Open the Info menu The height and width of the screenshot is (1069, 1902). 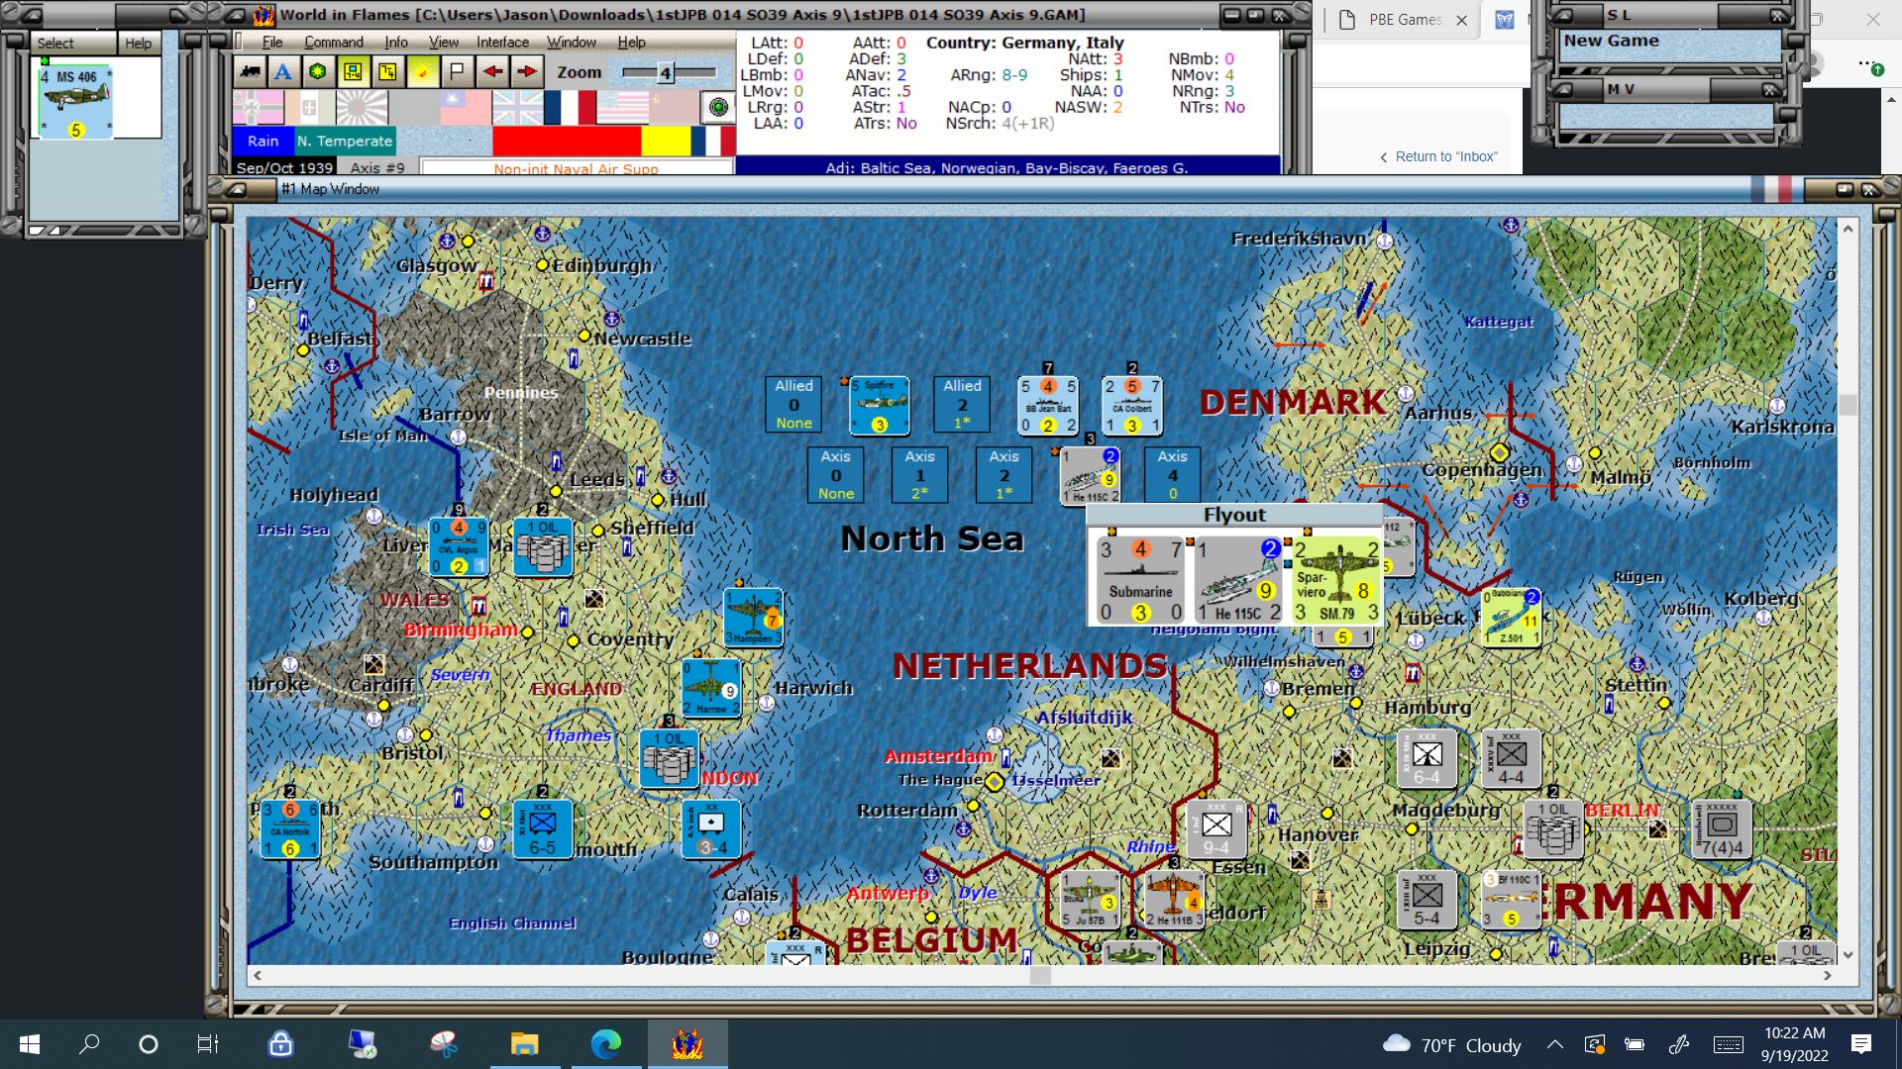pos(396,42)
